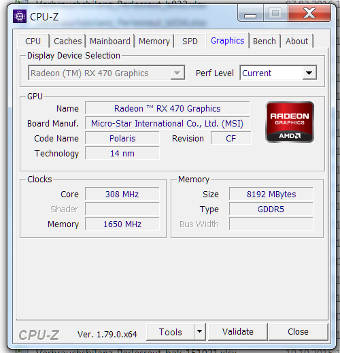Click the GPU Name field value

click(167, 108)
